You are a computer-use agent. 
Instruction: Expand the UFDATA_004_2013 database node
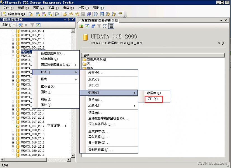13,39
